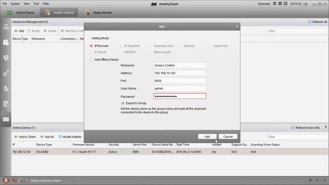329x185 pixels.
Task: Open the File menu
Action: tap(5, 4)
